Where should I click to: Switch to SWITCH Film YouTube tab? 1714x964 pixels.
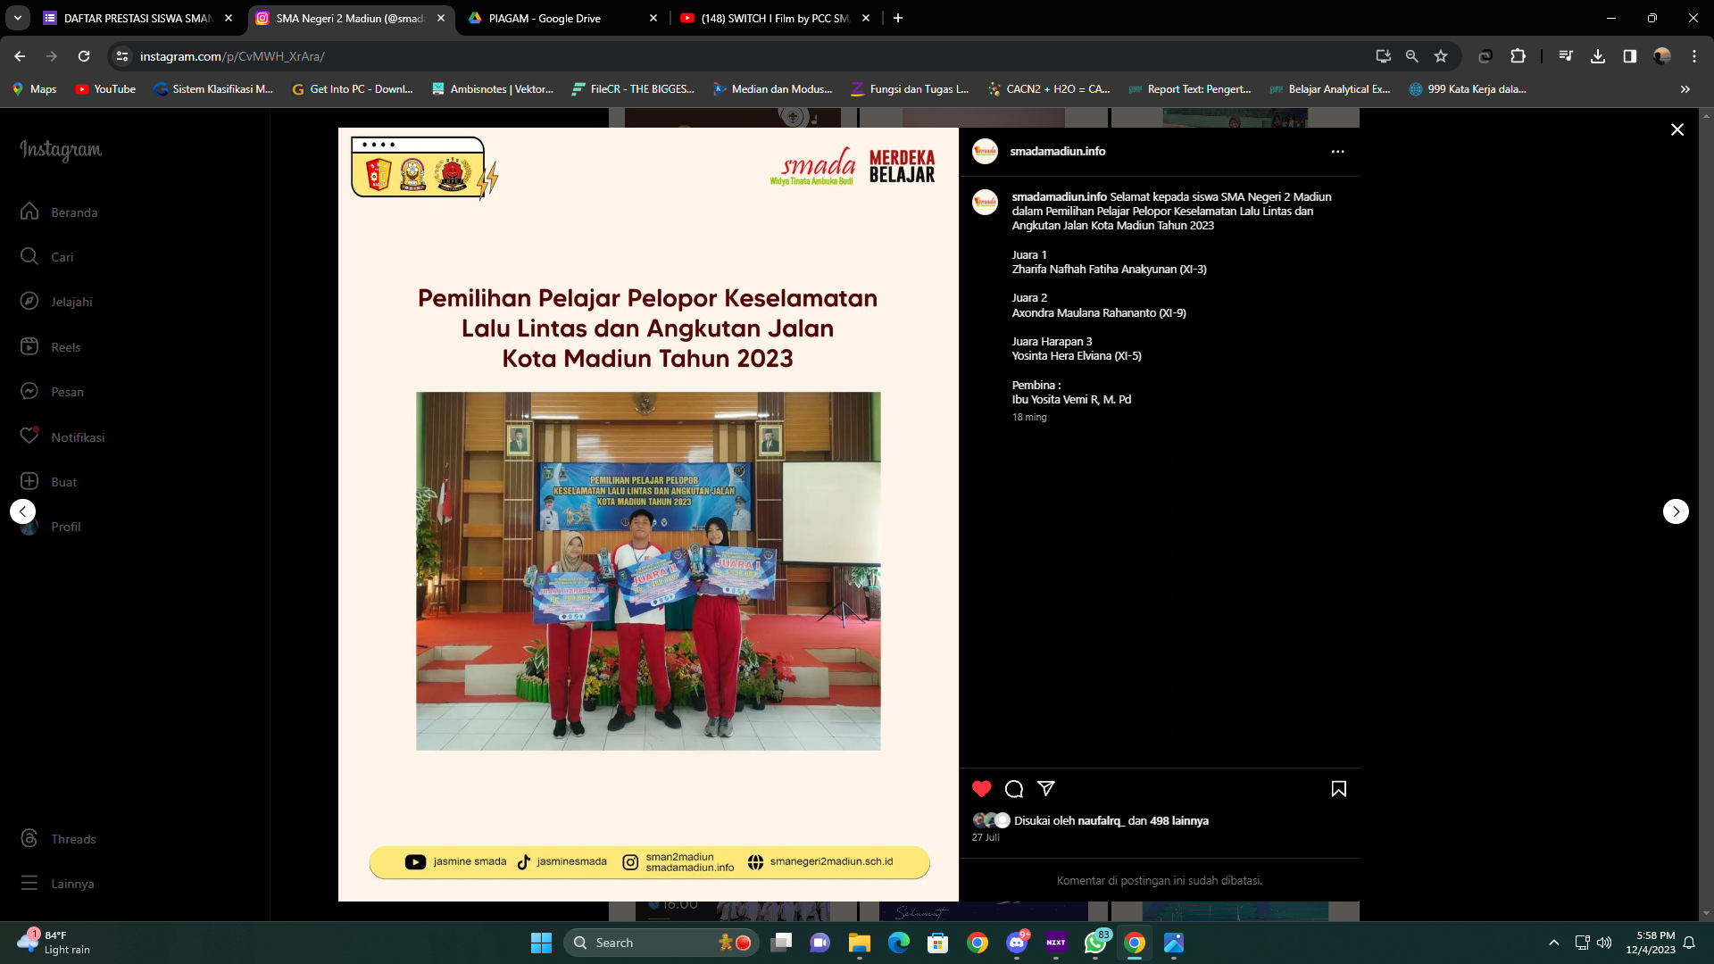pos(775,18)
